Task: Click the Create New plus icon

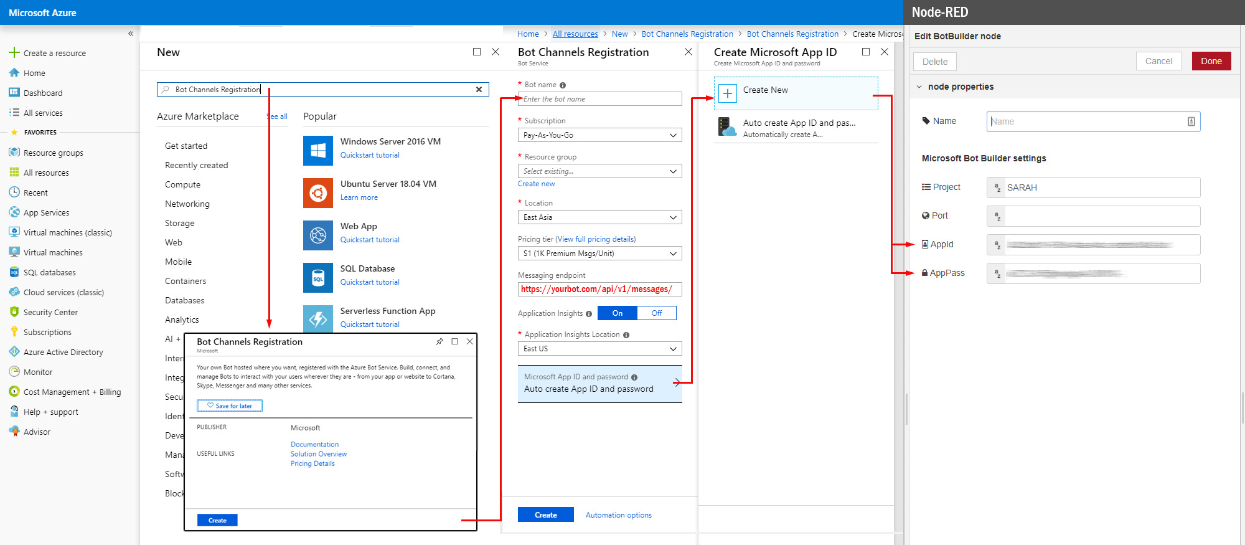Action: (727, 93)
